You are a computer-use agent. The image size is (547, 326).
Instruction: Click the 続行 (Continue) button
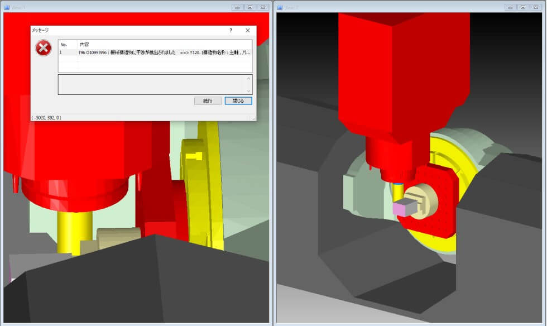pos(208,100)
